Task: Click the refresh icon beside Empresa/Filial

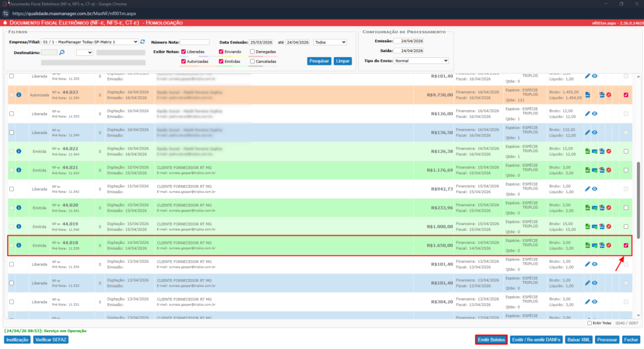Action: pos(143,42)
